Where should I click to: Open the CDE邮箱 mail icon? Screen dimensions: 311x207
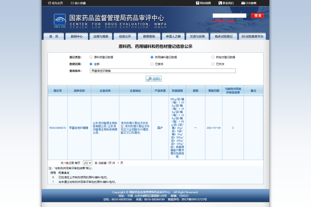243,3
